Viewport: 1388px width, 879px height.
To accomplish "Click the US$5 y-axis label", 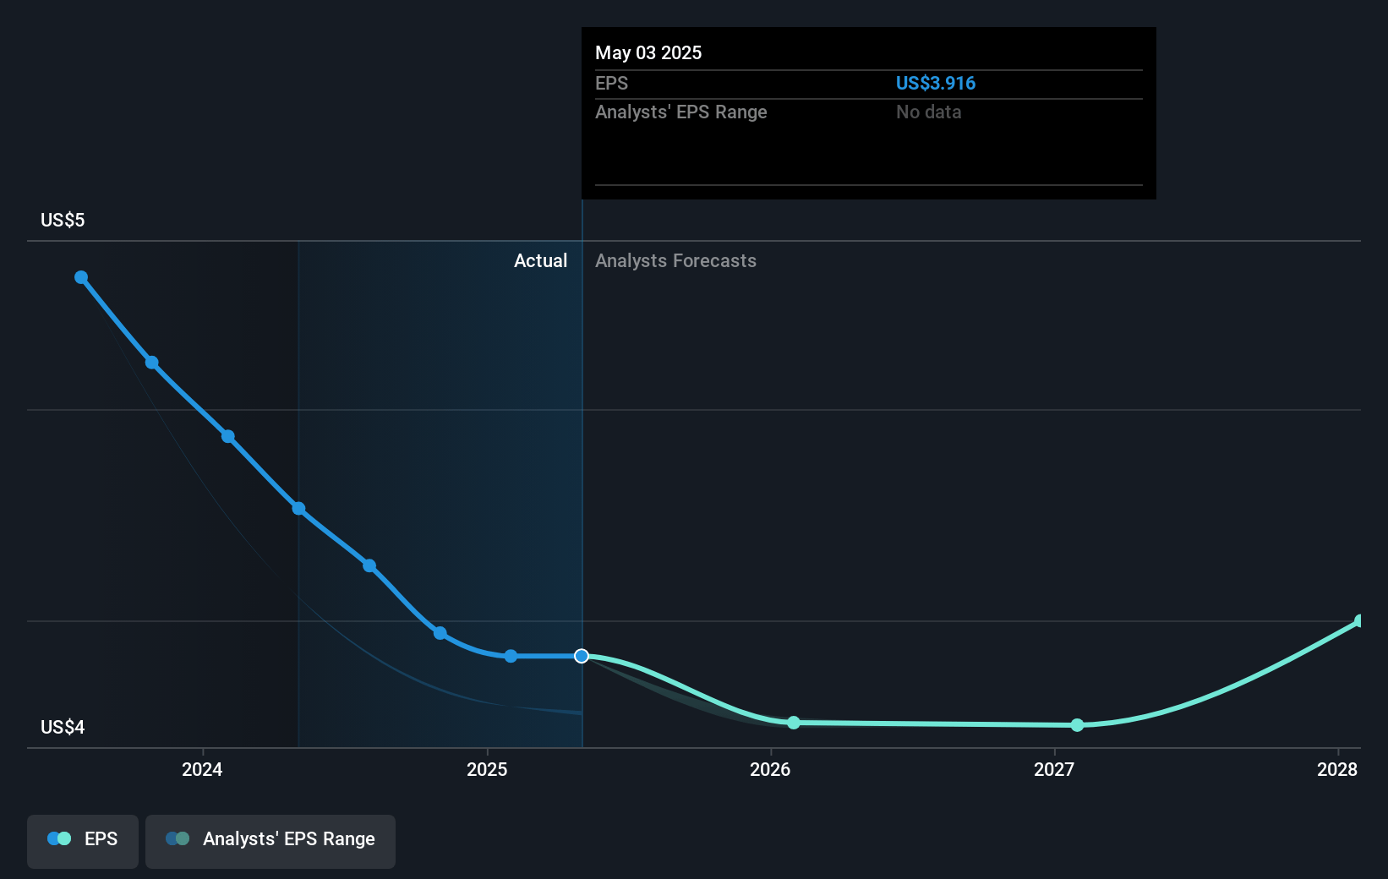I will pyautogui.click(x=63, y=220).
